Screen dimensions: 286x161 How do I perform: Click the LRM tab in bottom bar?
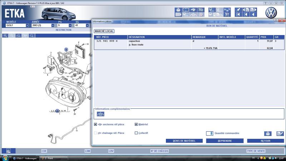point(88,151)
